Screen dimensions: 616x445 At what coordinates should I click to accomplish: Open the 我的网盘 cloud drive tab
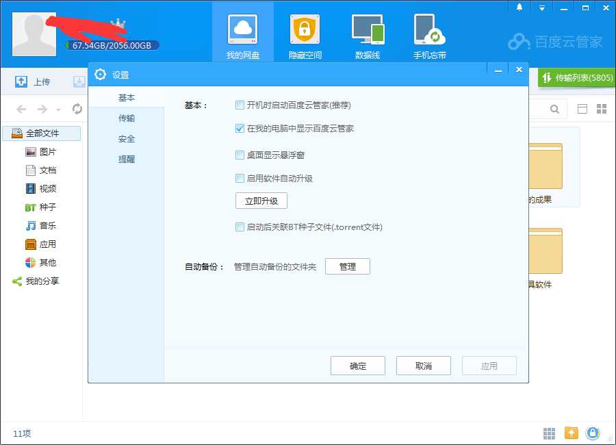[243, 32]
